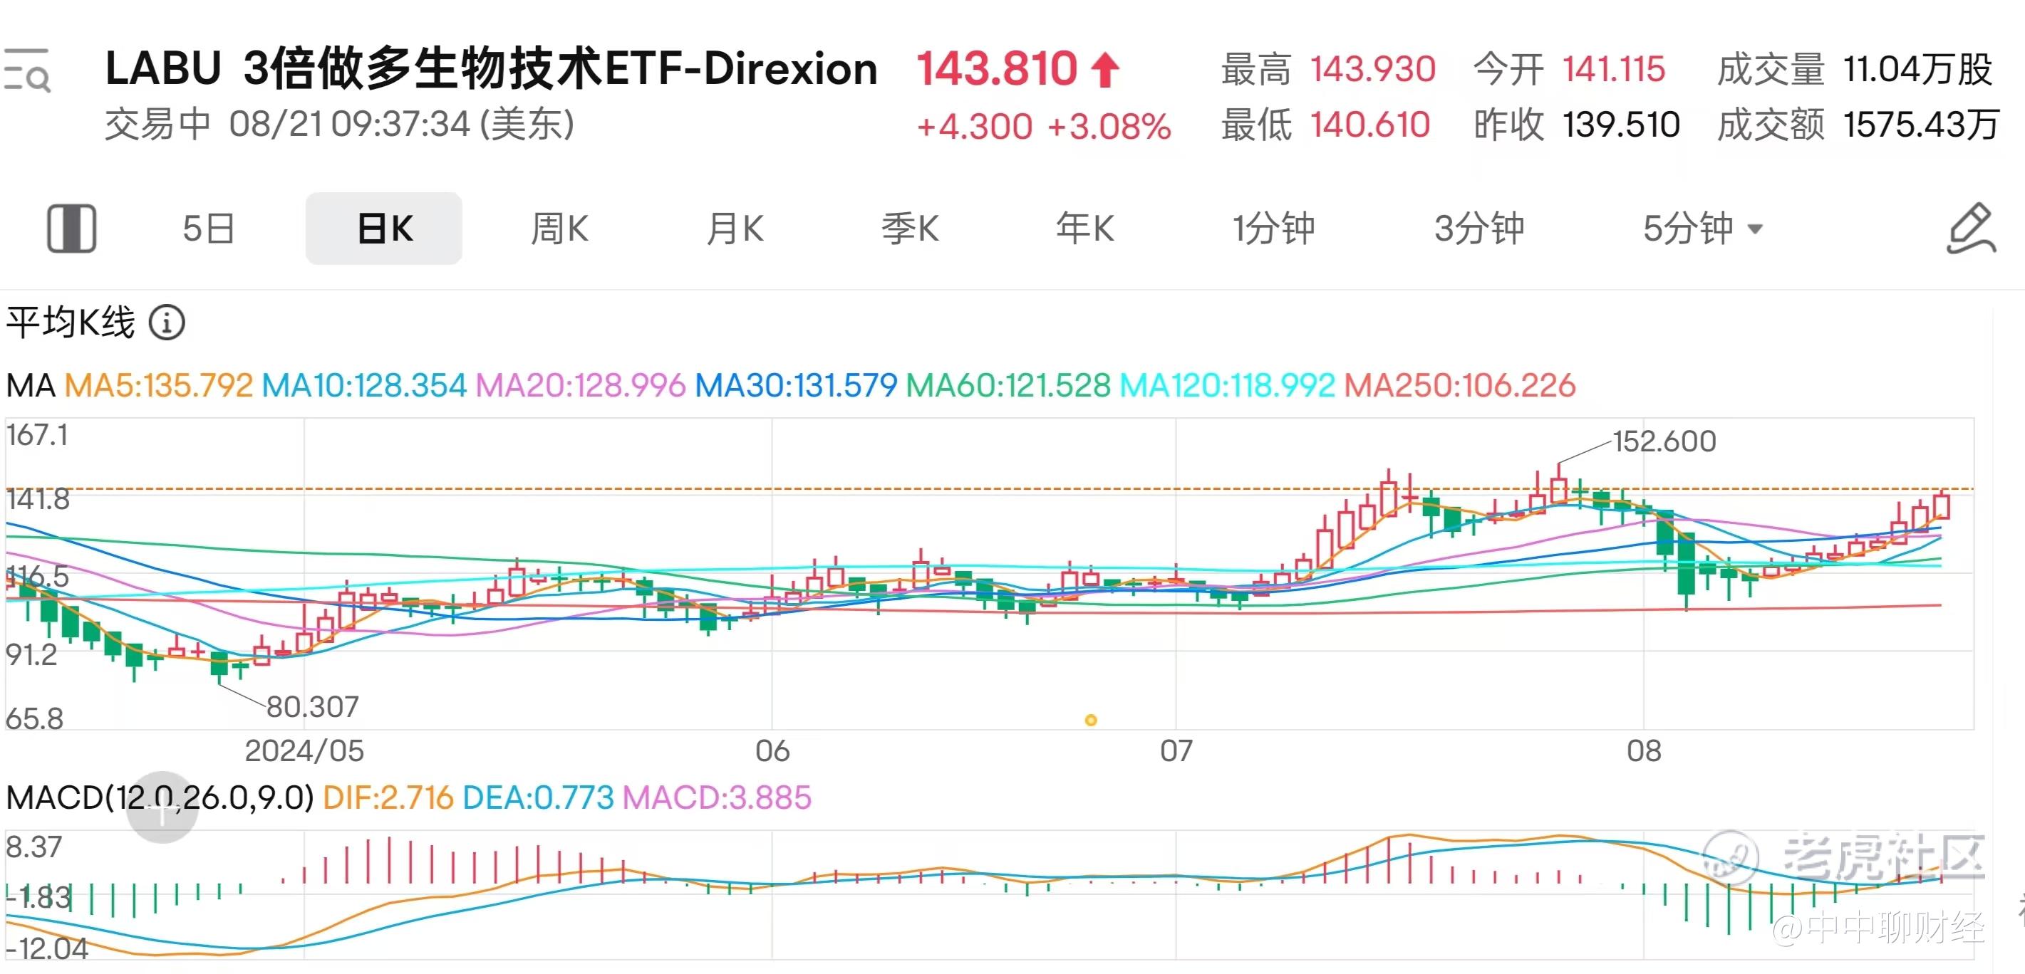
Task: Select the 1分钟 interval tab
Action: pos(1273,229)
